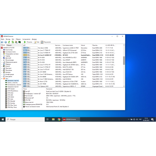This screenshot has width=156, height=156.
Task: Open the Звіт report toolbar button
Action: 37,42
